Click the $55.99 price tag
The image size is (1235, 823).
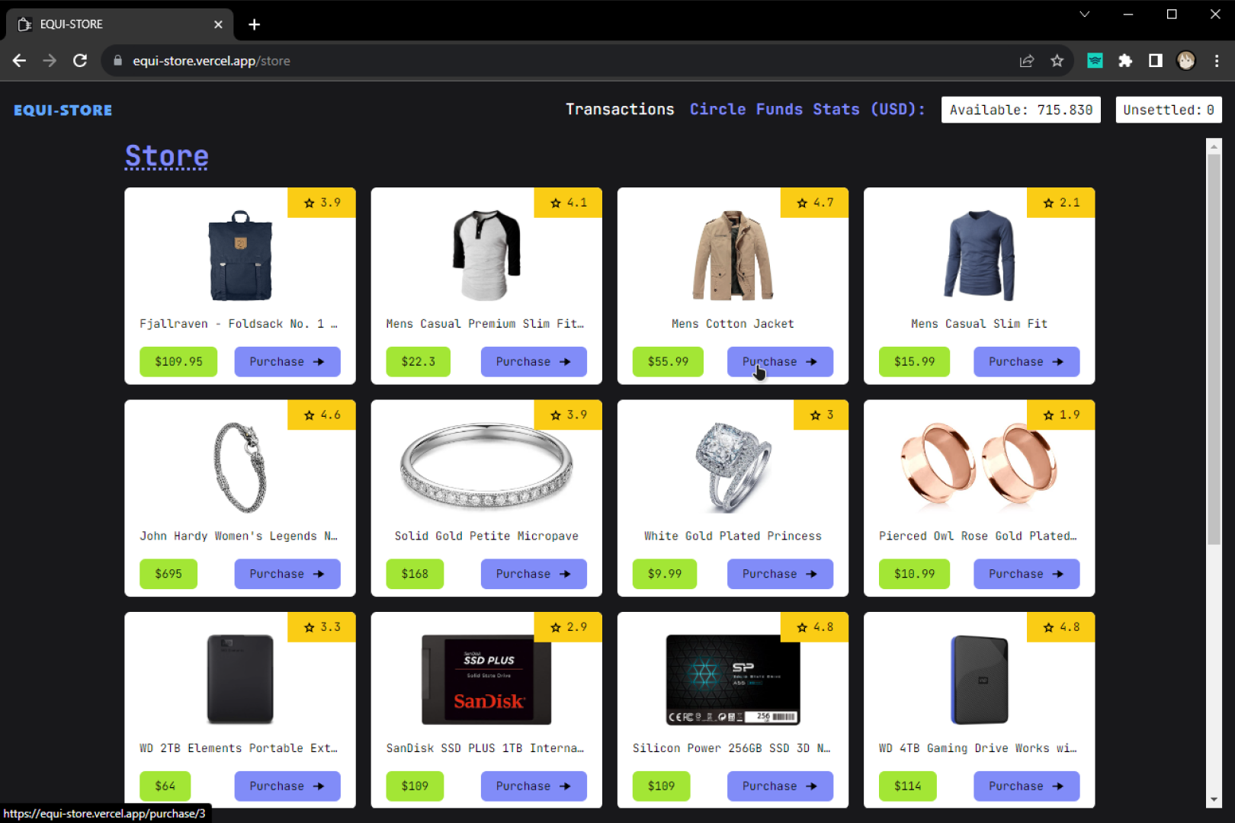[x=668, y=362]
